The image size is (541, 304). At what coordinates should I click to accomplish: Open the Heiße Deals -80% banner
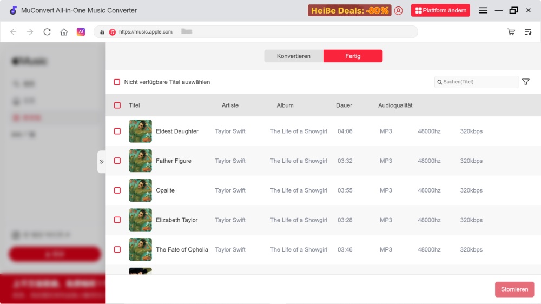point(349,10)
